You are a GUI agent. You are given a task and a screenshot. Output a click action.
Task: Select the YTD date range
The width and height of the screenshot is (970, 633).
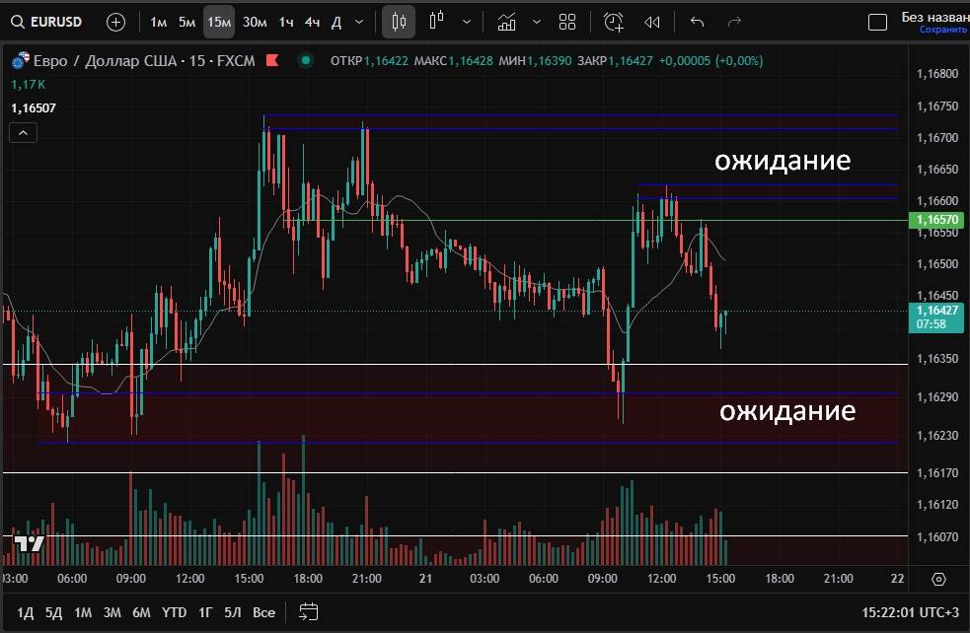click(175, 612)
